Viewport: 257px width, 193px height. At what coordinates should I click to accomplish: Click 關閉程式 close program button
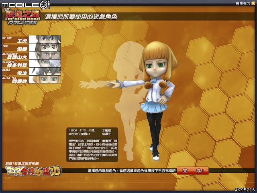[245, 3]
